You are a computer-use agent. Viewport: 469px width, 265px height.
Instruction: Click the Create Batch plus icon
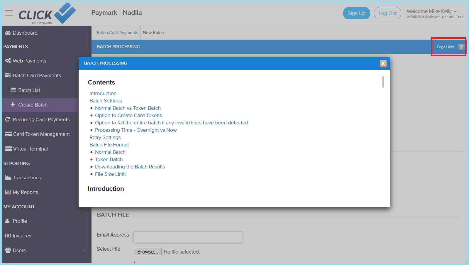13,104
